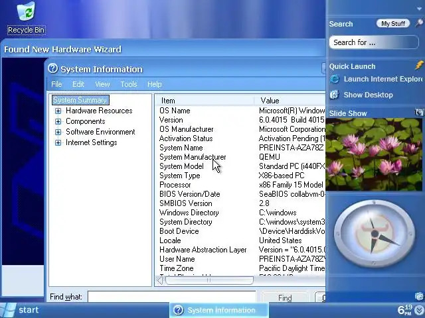
Task: Click the tray expand chevron near clock
Action: coord(420,311)
